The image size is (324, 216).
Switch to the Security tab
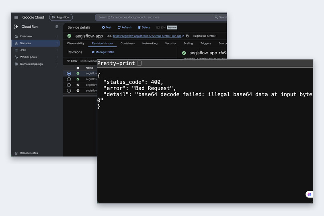pos(170,43)
